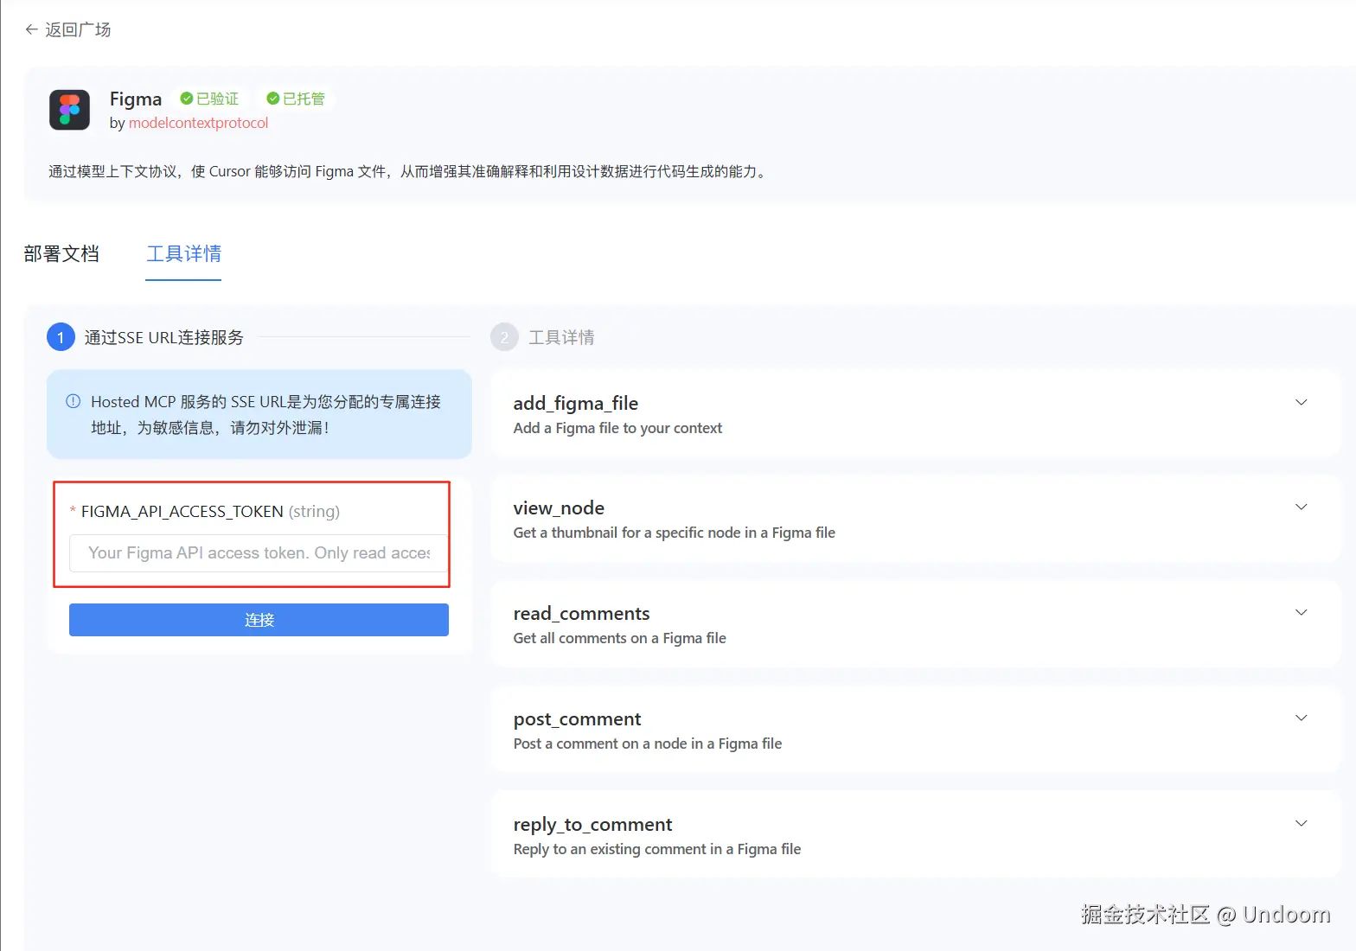Expand the reply_to_comment tool chevron

pos(1301,823)
